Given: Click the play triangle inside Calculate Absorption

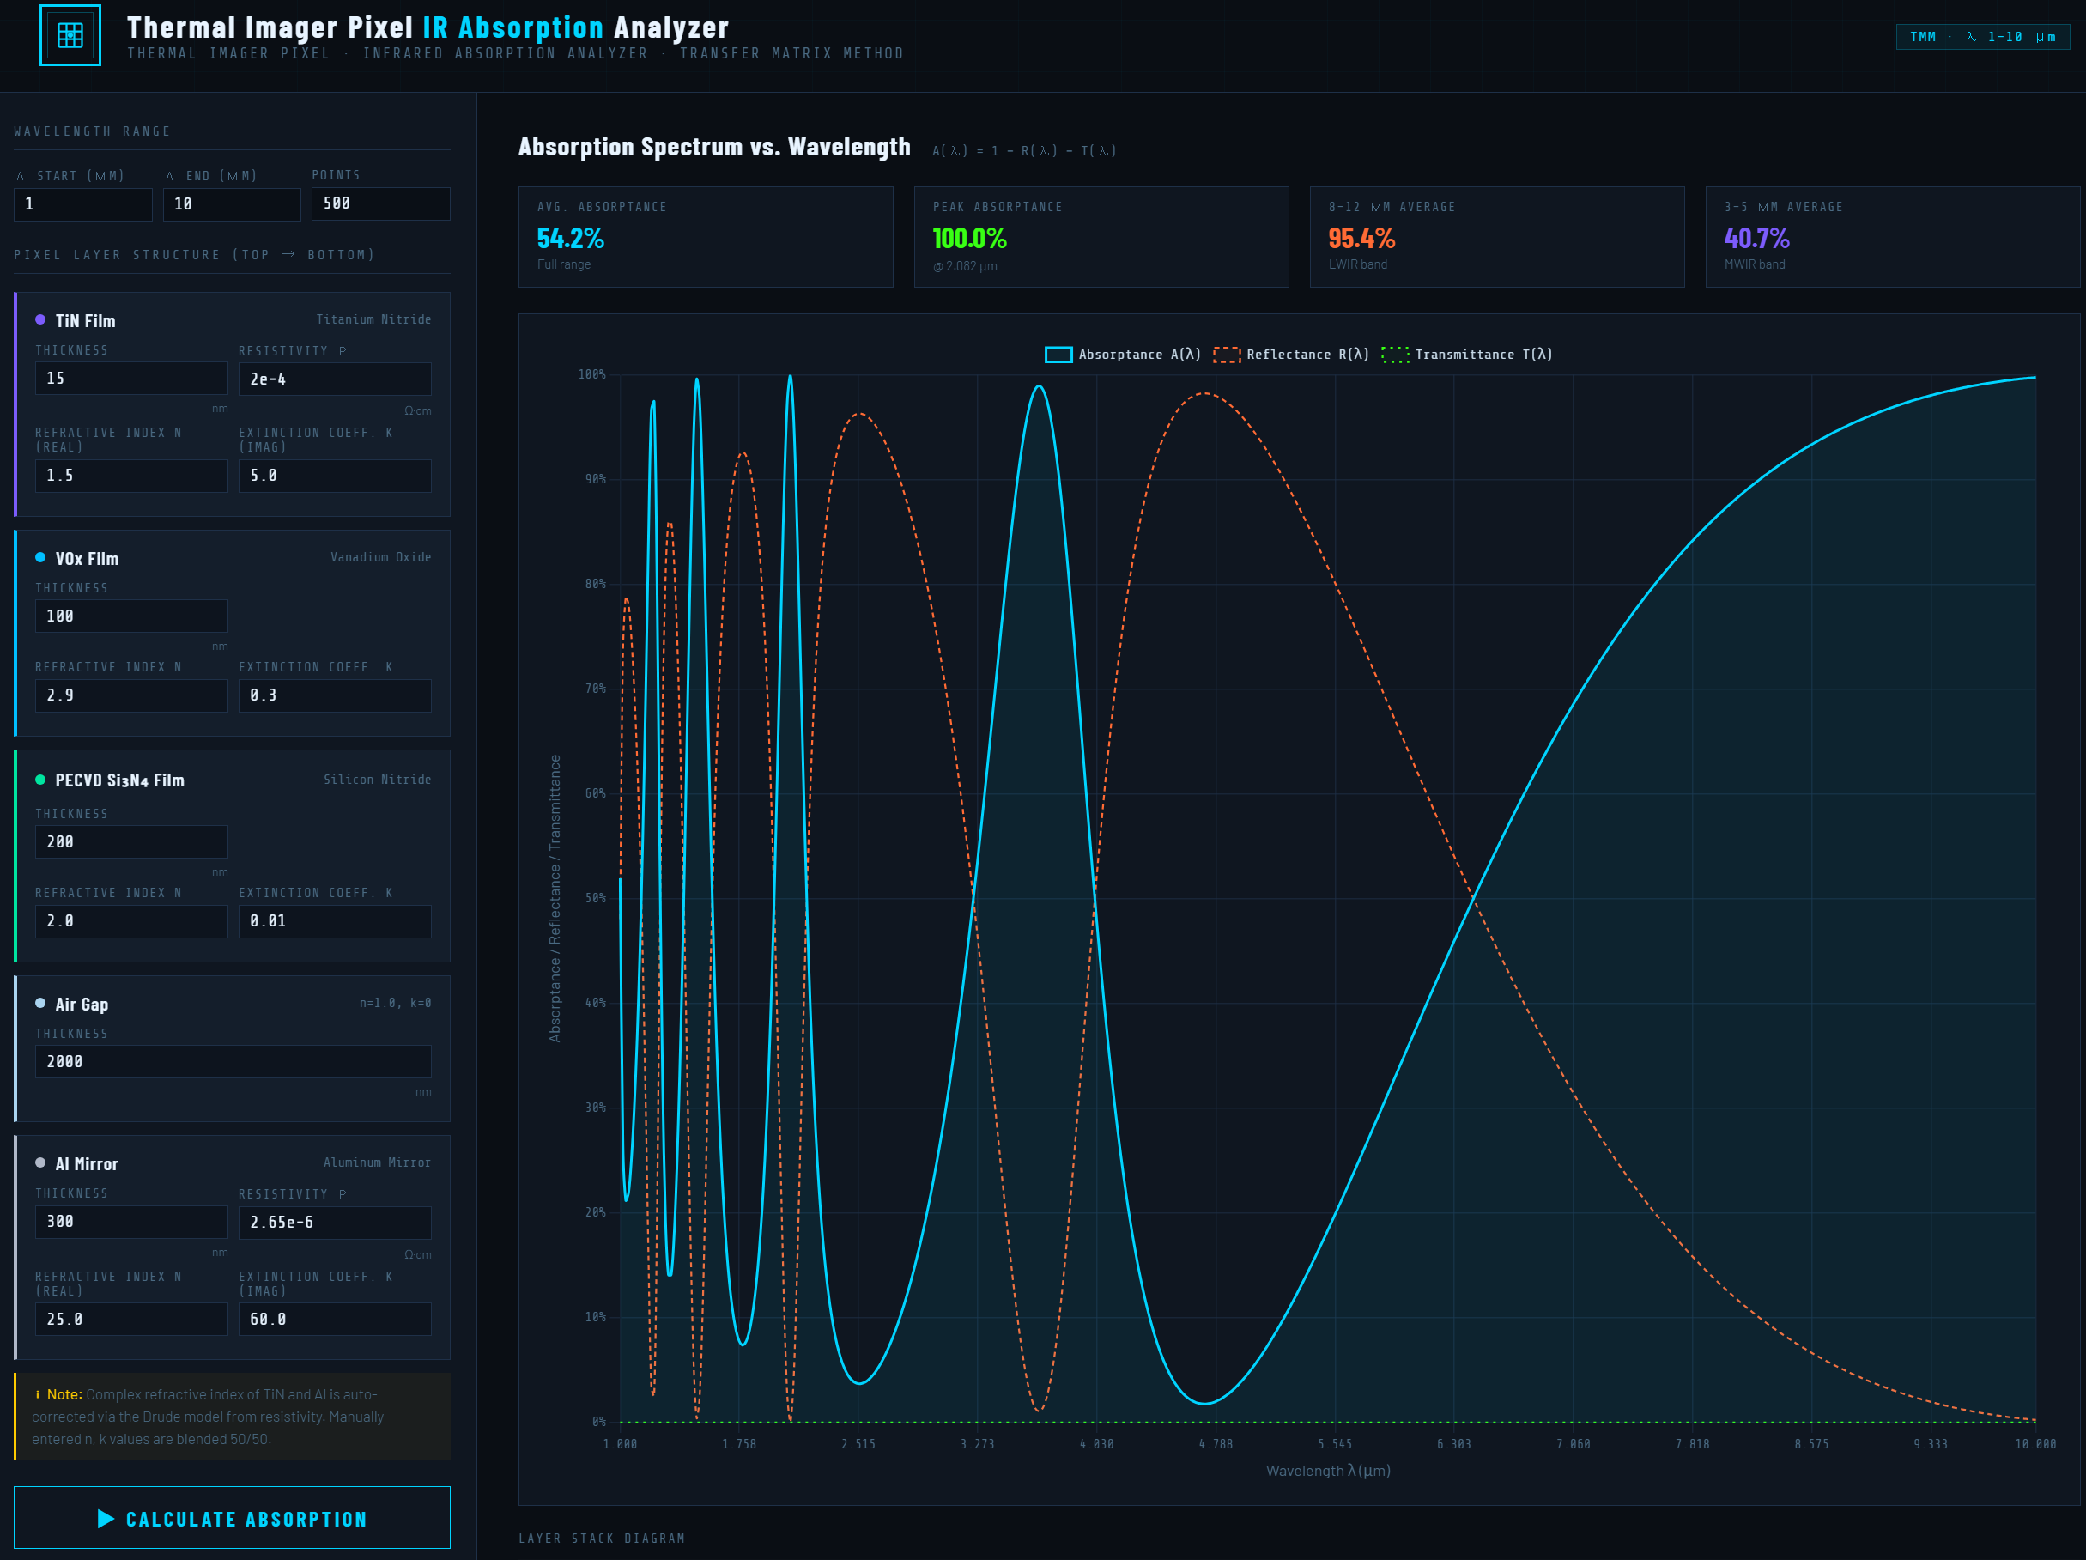Looking at the screenshot, I should pyautogui.click(x=104, y=1519).
